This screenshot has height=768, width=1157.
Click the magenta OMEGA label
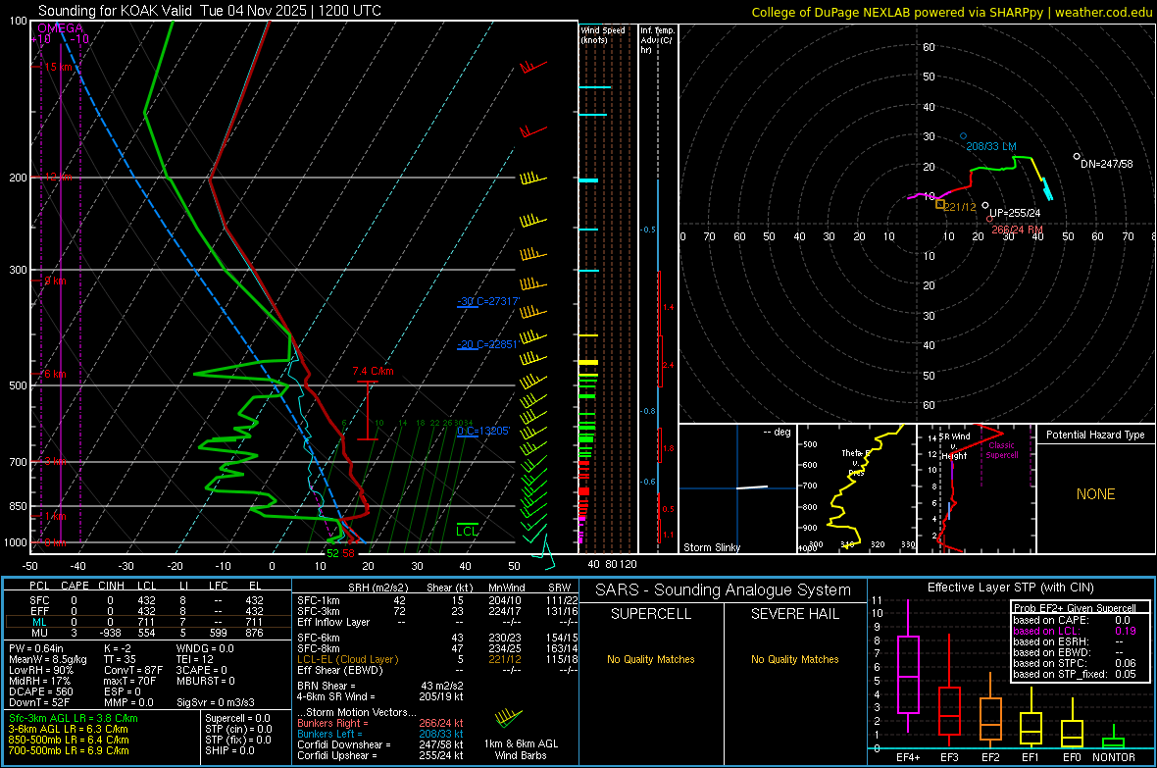coord(60,28)
